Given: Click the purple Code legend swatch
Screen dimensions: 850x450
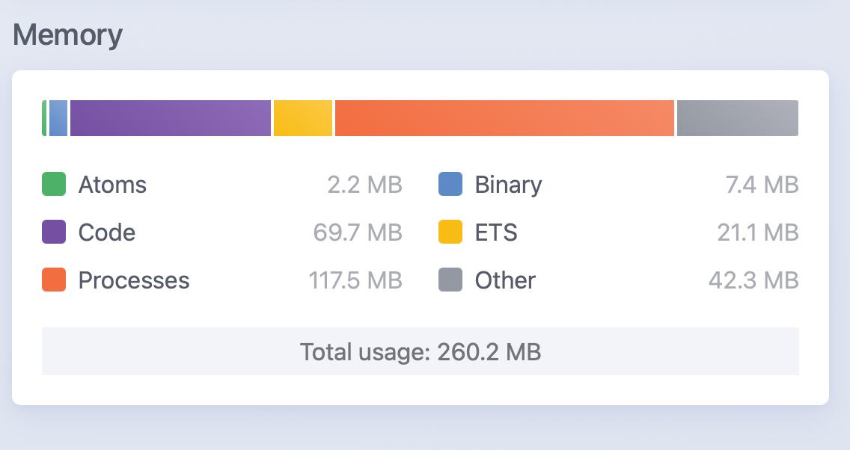Looking at the screenshot, I should pos(54,232).
